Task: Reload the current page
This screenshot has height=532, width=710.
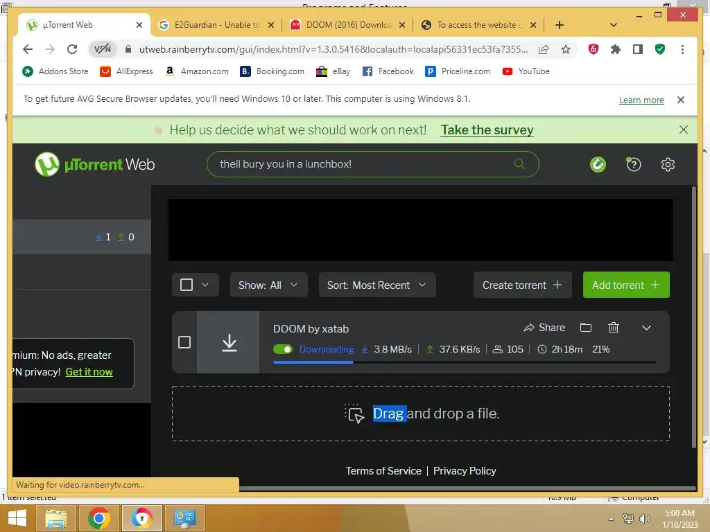Action: coord(72,49)
